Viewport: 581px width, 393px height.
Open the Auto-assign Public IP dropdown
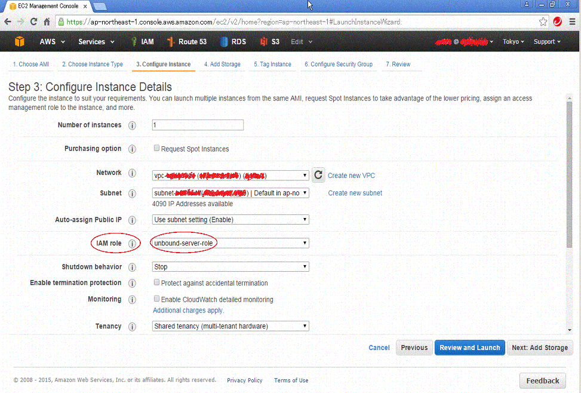click(x=230, y=220)
